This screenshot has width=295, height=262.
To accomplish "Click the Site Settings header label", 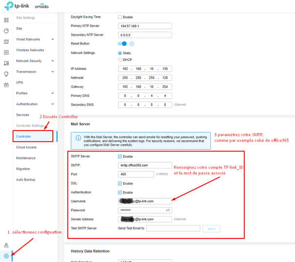I will click(25, 18).
